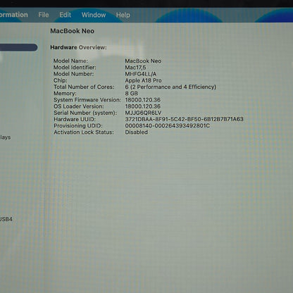
Task: Click the Memory label
Action: 65,94
